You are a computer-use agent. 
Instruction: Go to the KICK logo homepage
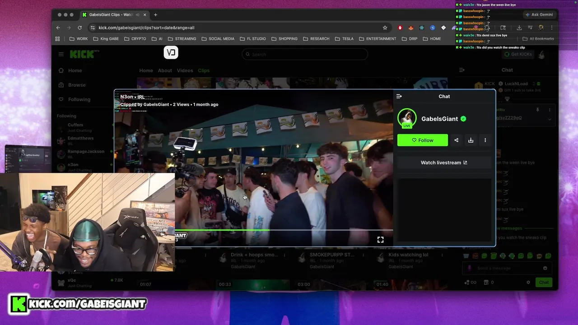(83, 54)
